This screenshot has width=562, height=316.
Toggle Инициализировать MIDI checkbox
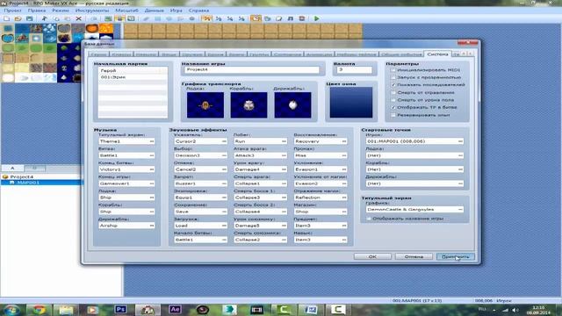tap(393, 70)
